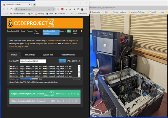Go back in the browser
The height and width of the screenshot is (118, 168).
pyautogui.click(x=4, y=9)
